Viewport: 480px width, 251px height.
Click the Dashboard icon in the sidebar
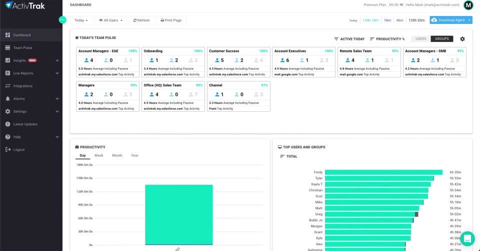coord(8,35)
